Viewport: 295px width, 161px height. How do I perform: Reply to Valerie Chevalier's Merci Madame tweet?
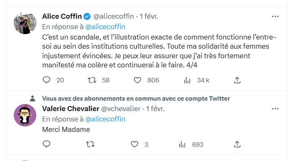pyautogui.click(x=46, y=144)
